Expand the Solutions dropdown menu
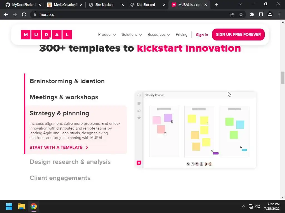The width and height of the screenshot is (285, 213). point(132,35)
